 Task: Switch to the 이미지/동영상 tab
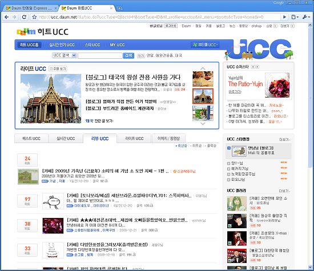(168, 138)
